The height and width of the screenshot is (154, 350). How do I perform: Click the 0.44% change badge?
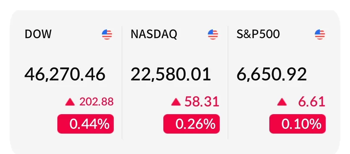pos(86,124)
